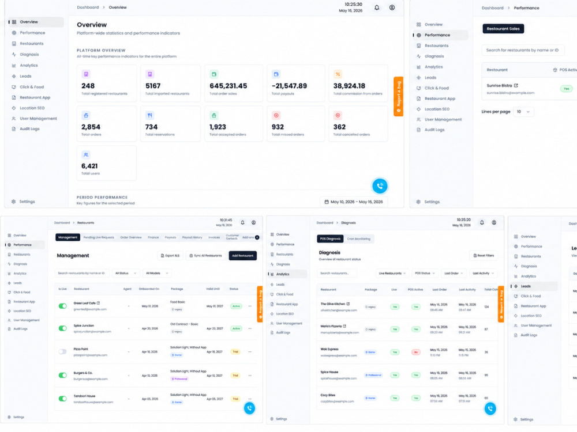Open the Last Order filter dropdown
Viewport: 577px width, 432px height.
click(x=454, y=273)
